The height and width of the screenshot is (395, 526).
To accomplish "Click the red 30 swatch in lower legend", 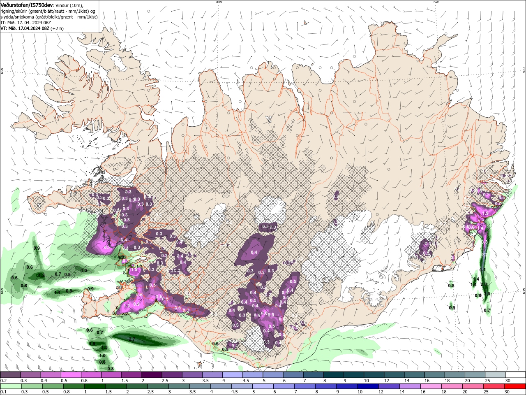I will click(515, 386).
